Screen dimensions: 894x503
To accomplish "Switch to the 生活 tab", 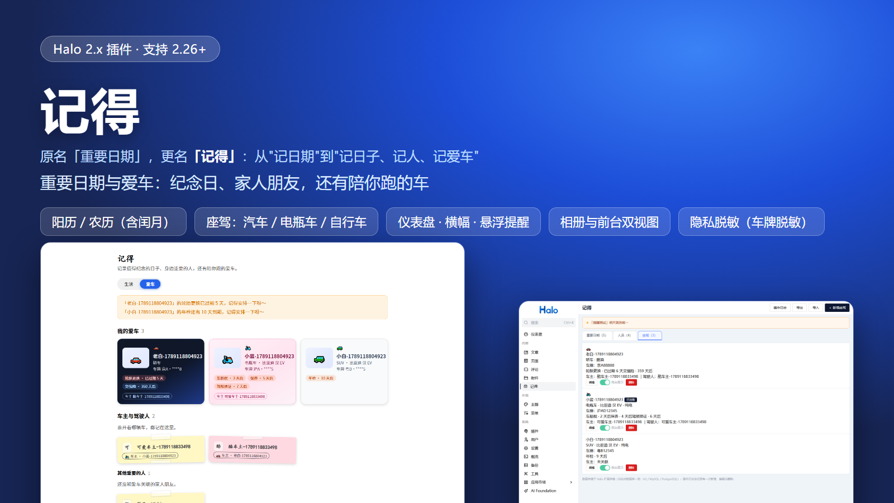I will pyautogui.click(x=129, y=284).
